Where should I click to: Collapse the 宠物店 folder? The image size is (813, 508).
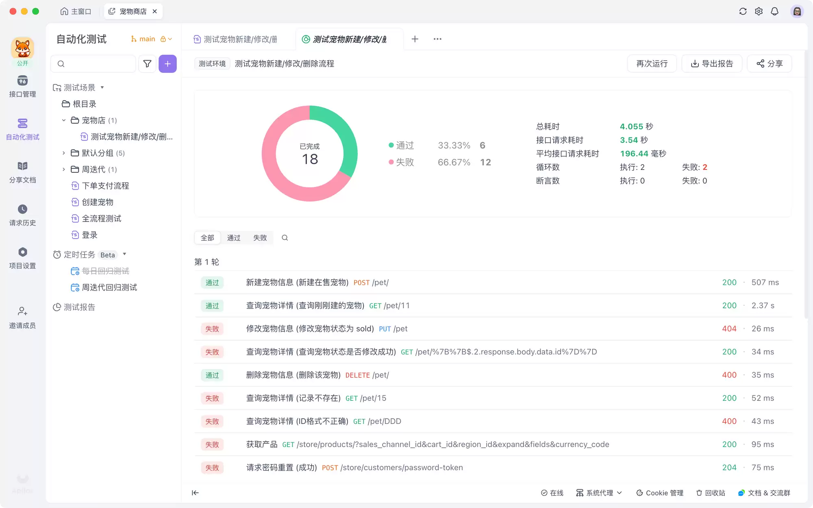63,120
